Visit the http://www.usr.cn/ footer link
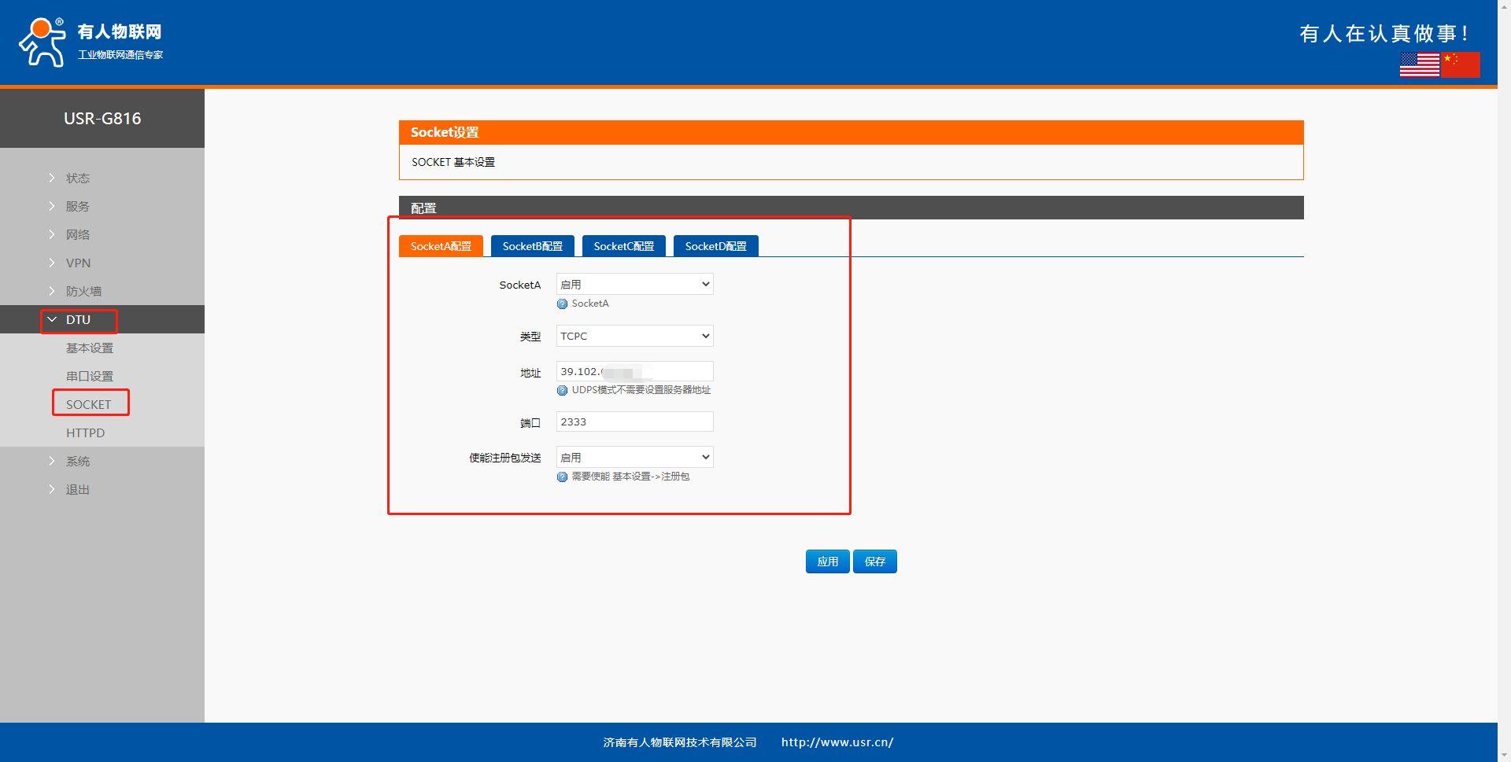The width and height of the screenshot is (1511, 762). tap(837, 742)
